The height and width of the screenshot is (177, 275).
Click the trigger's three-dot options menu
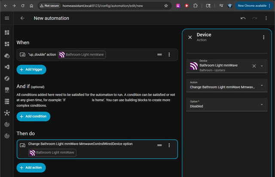coord(169,54)
